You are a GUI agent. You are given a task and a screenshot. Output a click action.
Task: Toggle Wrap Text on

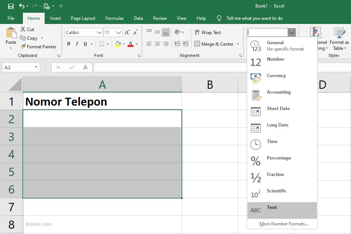coord(208,33)
